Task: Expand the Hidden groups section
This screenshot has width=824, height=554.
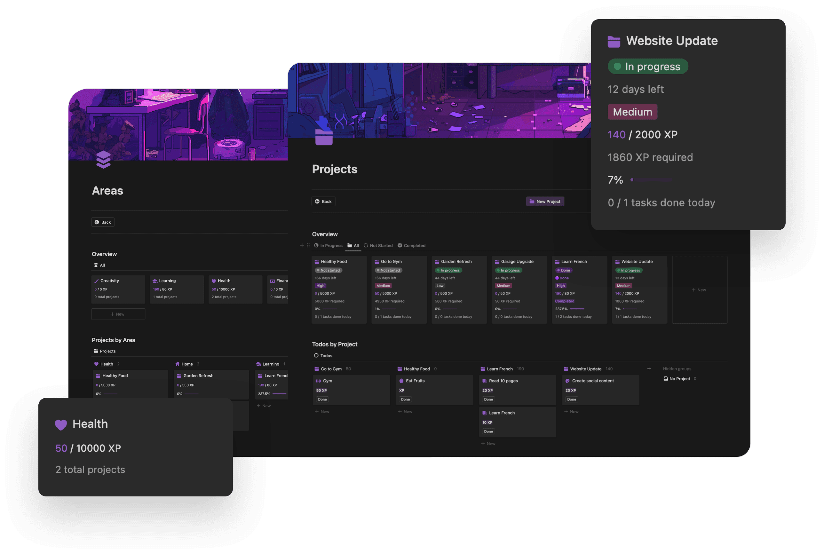Action: [x=677, y=369]
